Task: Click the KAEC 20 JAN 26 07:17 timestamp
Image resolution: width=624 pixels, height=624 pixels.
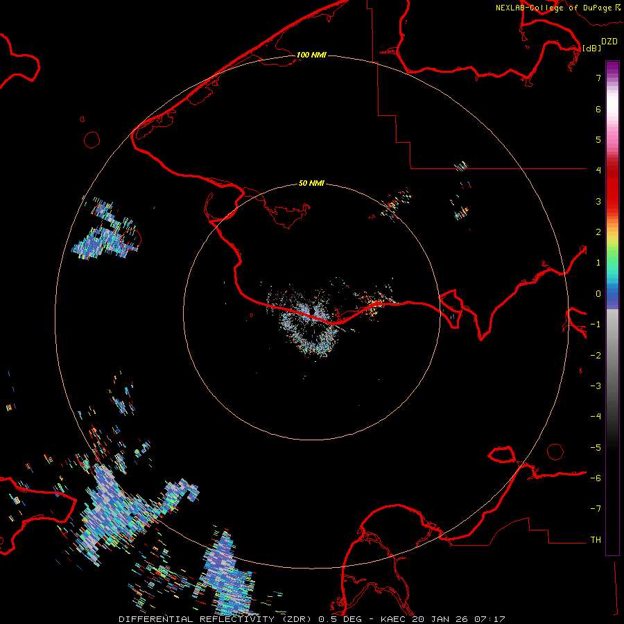Action: 443,619
